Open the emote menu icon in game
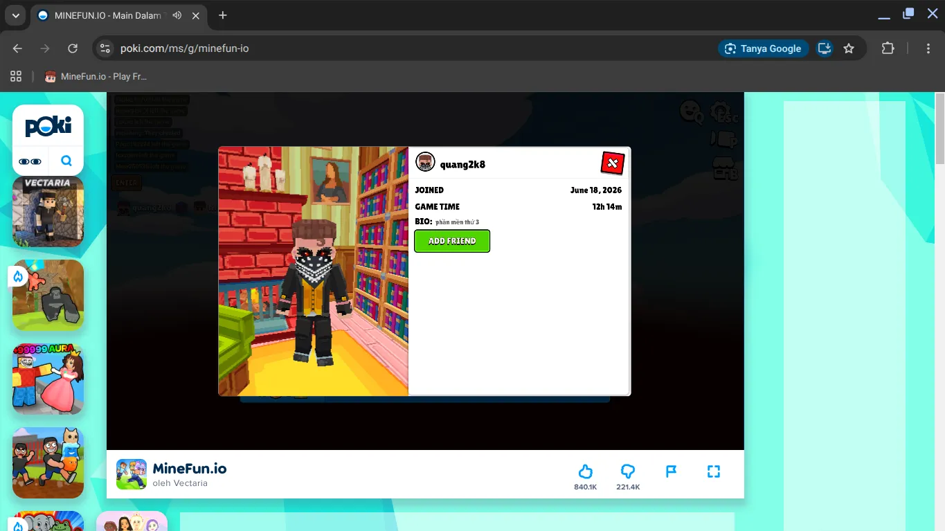Screen dimensions: 945x531 691,111
